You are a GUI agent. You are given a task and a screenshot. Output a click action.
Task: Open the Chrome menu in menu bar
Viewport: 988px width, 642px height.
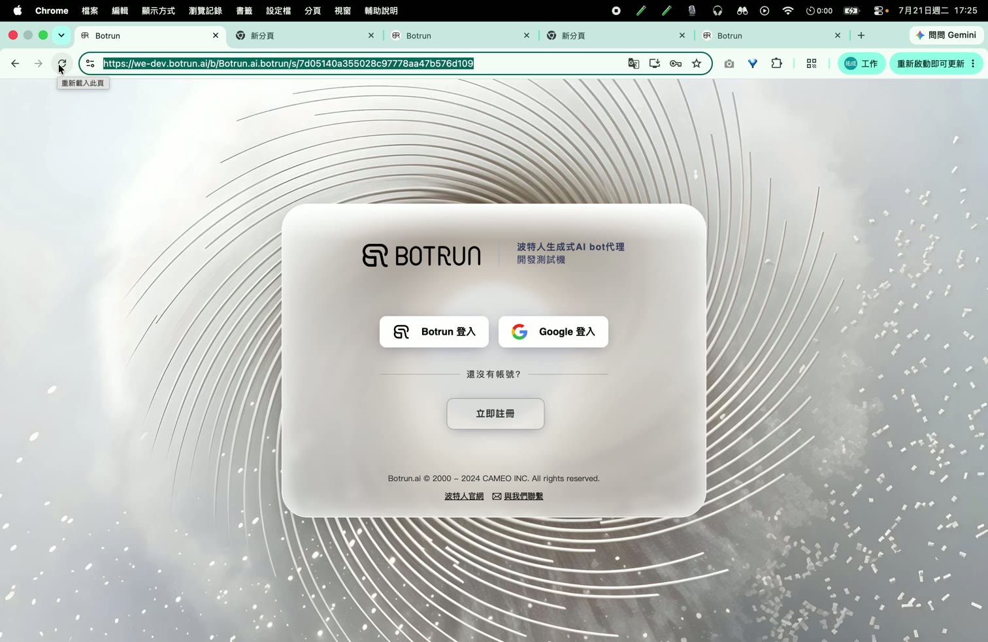tap(52, 10)
